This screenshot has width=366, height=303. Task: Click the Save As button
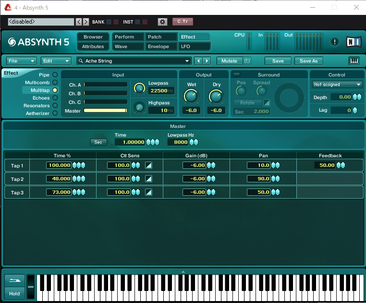[x=309, y=61]
